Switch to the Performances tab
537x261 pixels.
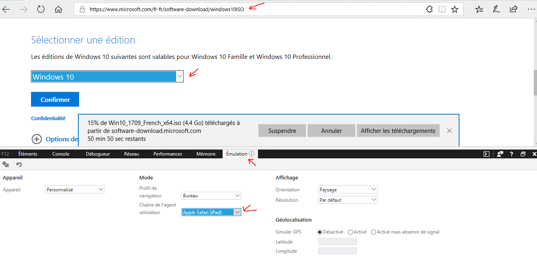point(168,154)
